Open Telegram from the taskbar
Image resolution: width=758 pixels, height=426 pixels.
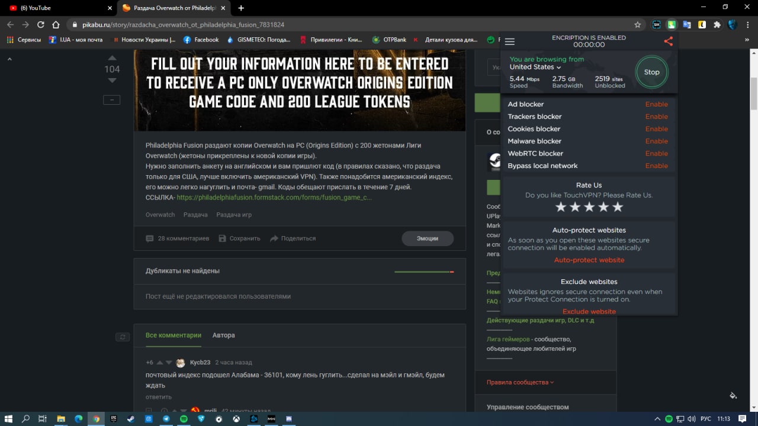coord(166,418)
